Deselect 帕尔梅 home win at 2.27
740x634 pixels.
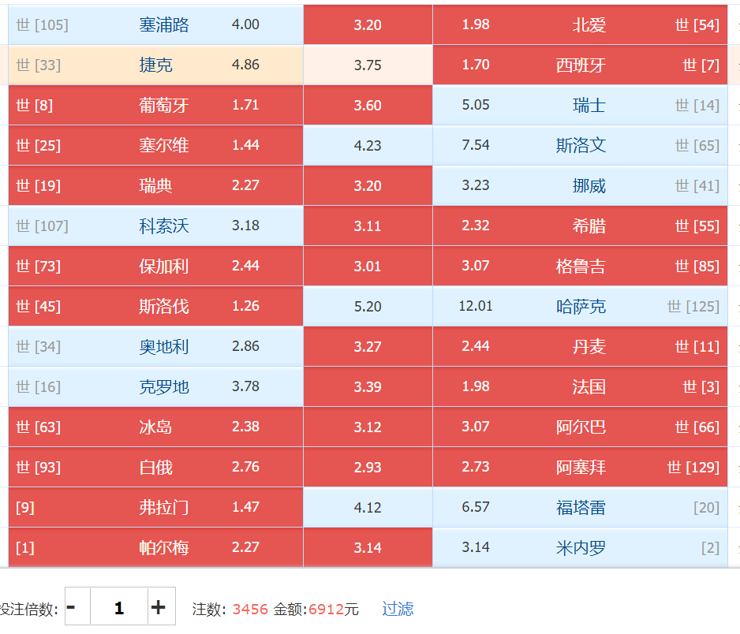(x=155, y=548)
